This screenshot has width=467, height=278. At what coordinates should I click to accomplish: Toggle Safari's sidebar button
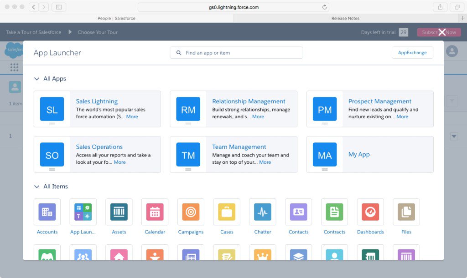tap(59, 7)
